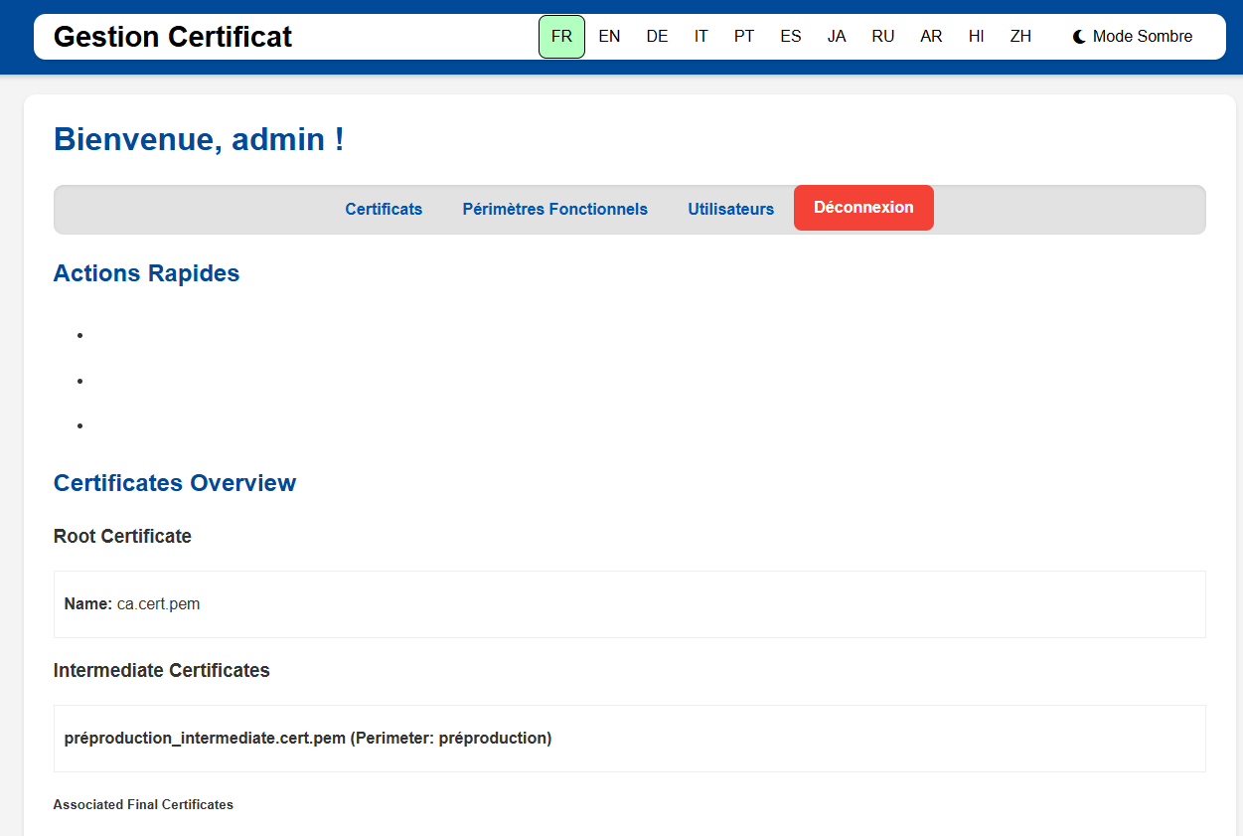The image size is (1243, 836).
Task: Pick the AR language button
Action: (931, 37)
